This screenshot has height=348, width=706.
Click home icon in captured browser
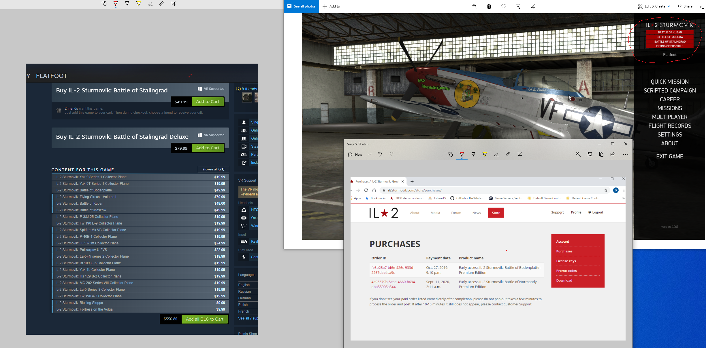click(374, 190)
